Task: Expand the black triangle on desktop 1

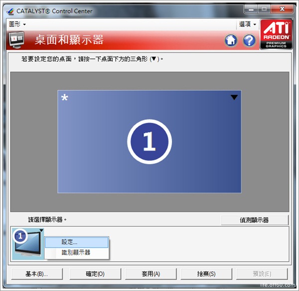Action: pyautogui.click(x=234, y=97)
